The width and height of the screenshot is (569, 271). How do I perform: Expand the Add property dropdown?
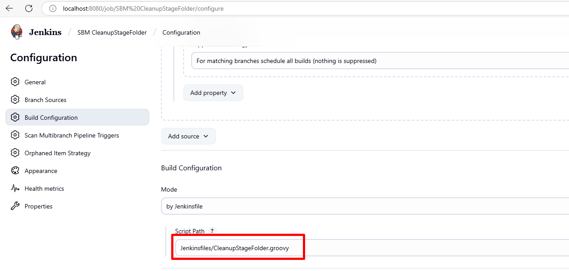213,93
